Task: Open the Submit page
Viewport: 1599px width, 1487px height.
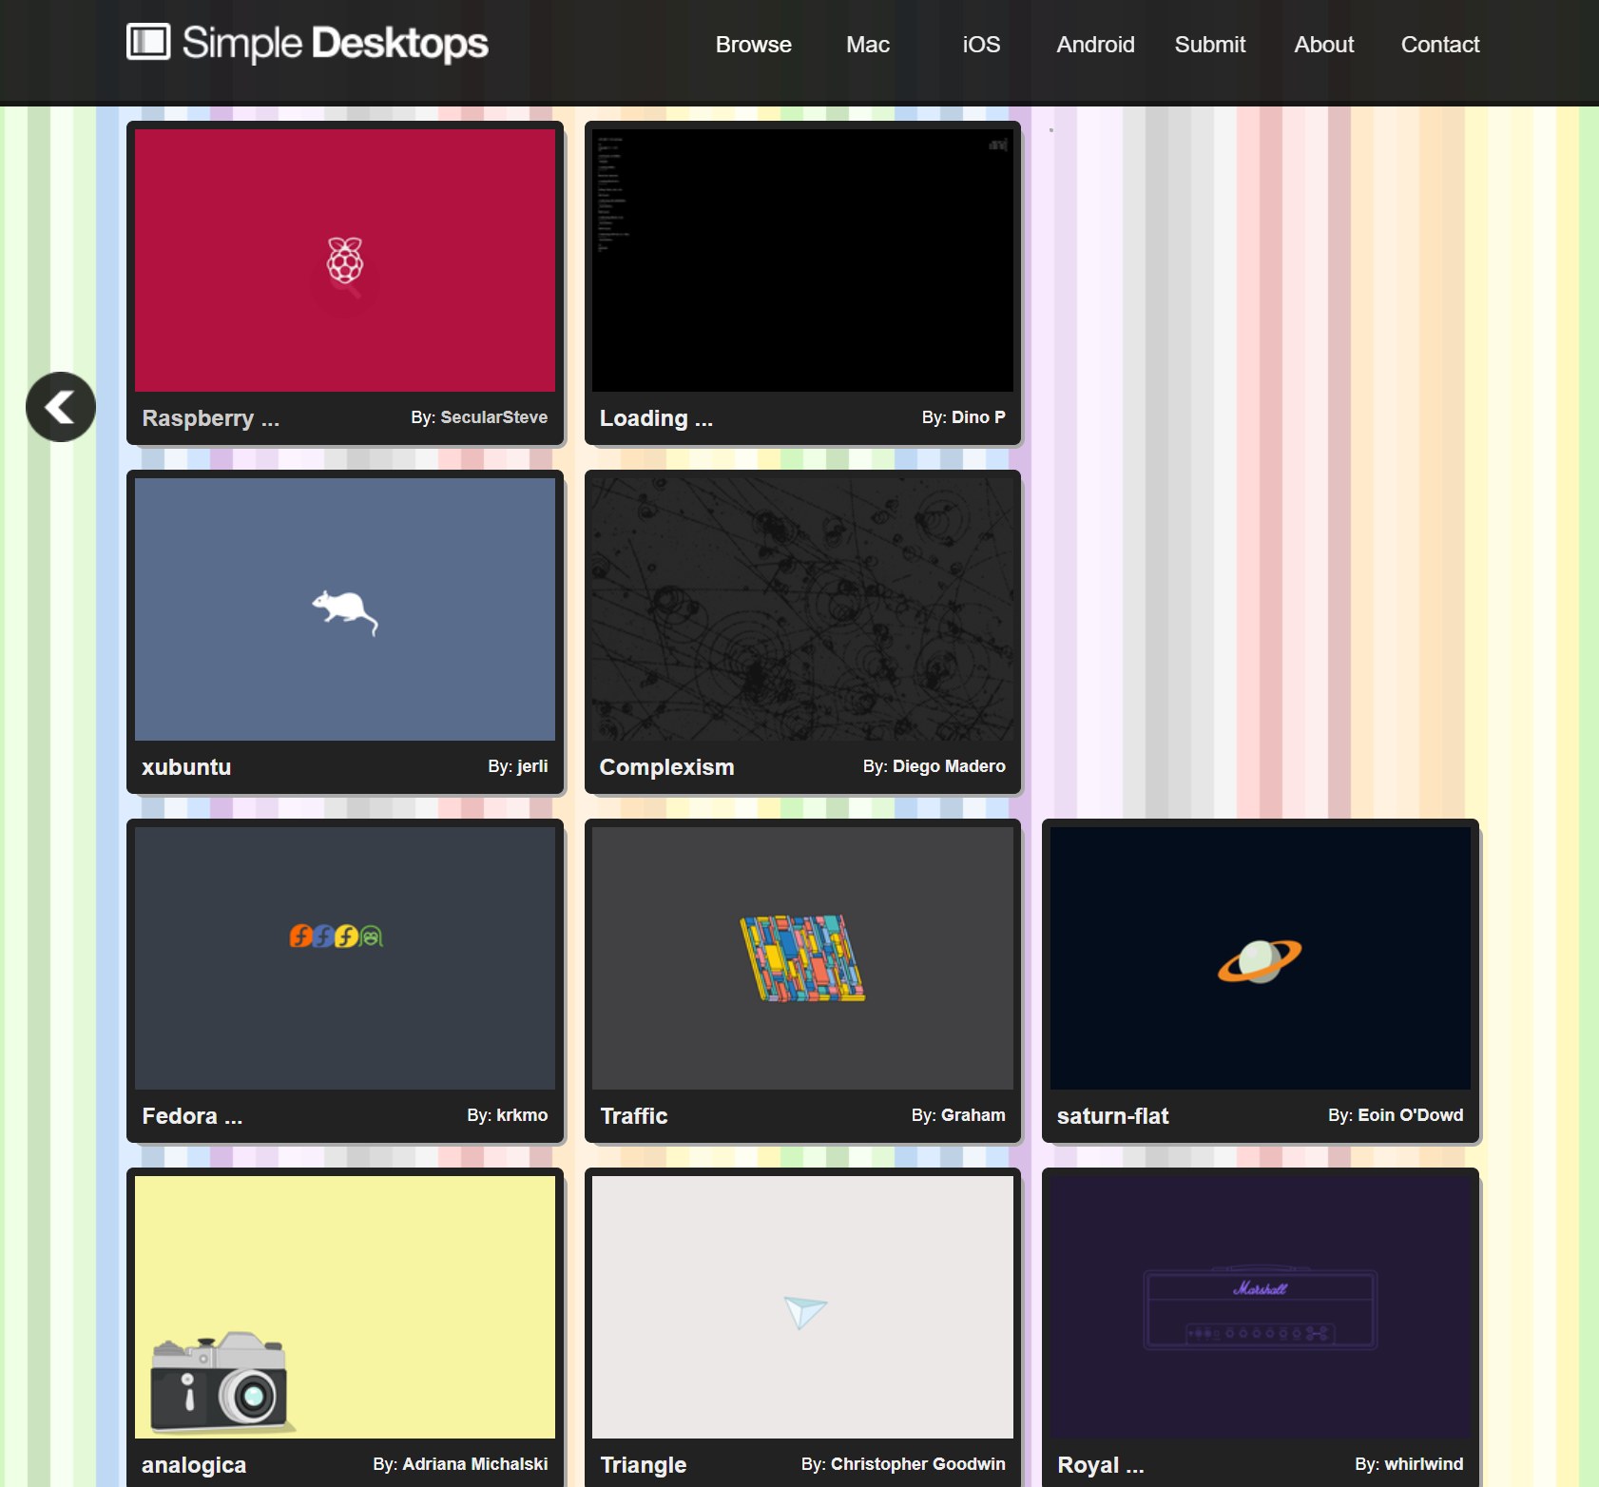Action: (x=1209, y=44)
